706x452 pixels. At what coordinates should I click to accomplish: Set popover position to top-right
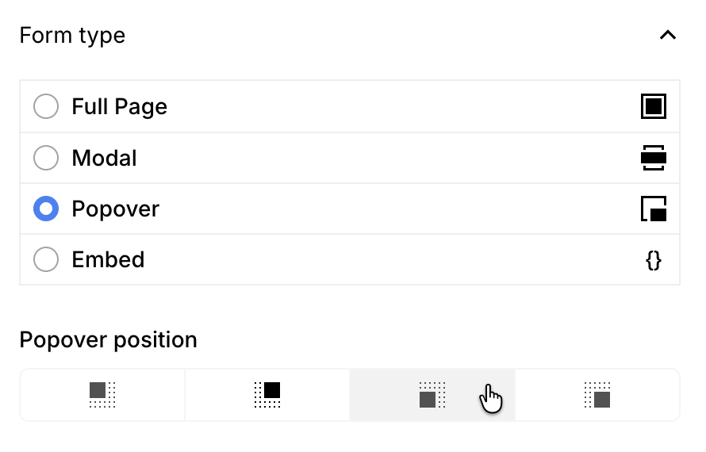tap(267, 395)
